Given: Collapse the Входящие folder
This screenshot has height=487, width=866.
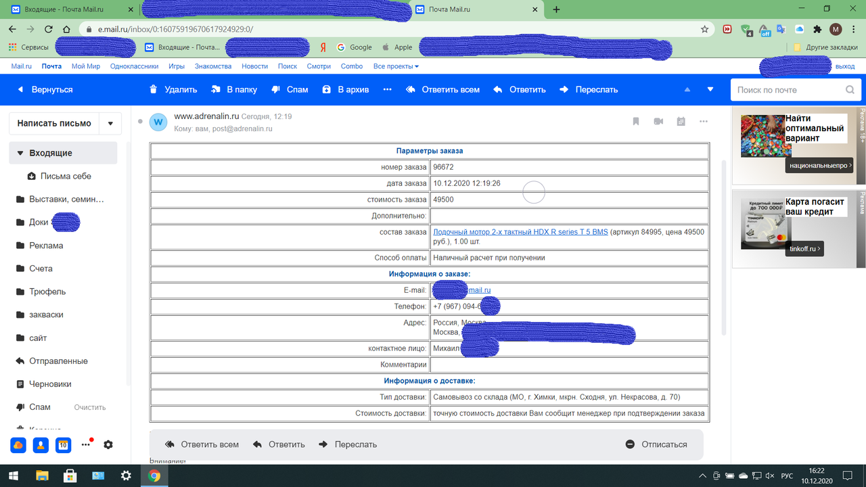Looking at the screenshot, I should pyautogui.click(x=20, y=153).
